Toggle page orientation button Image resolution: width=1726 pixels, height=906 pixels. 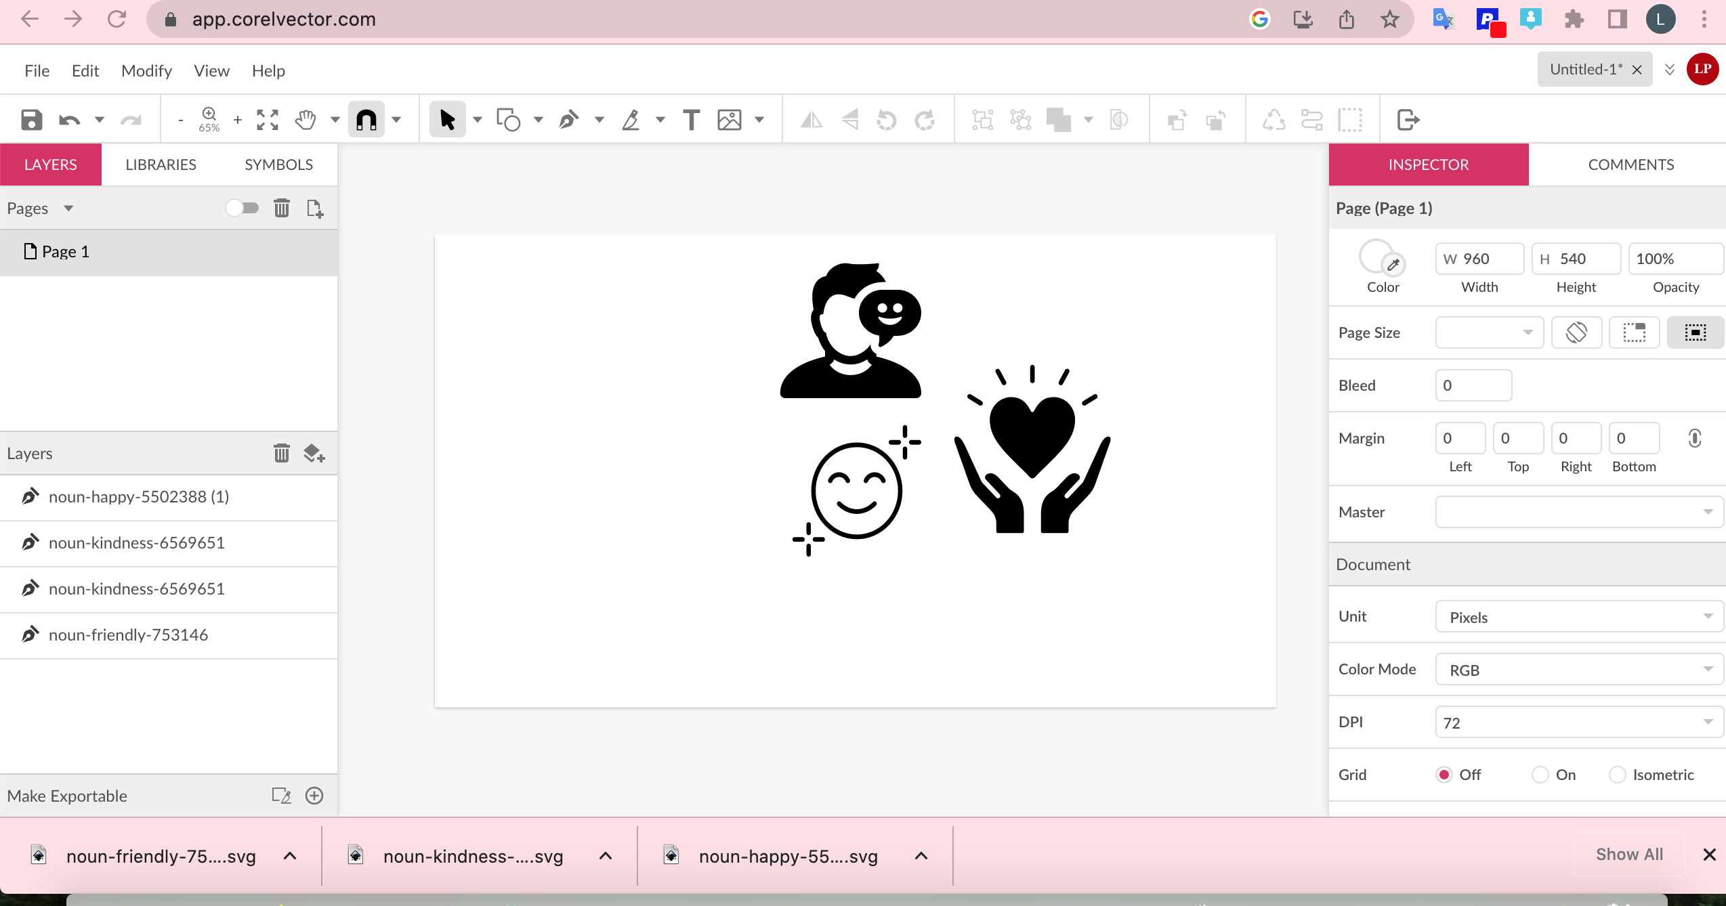[x=1576, y=332]
